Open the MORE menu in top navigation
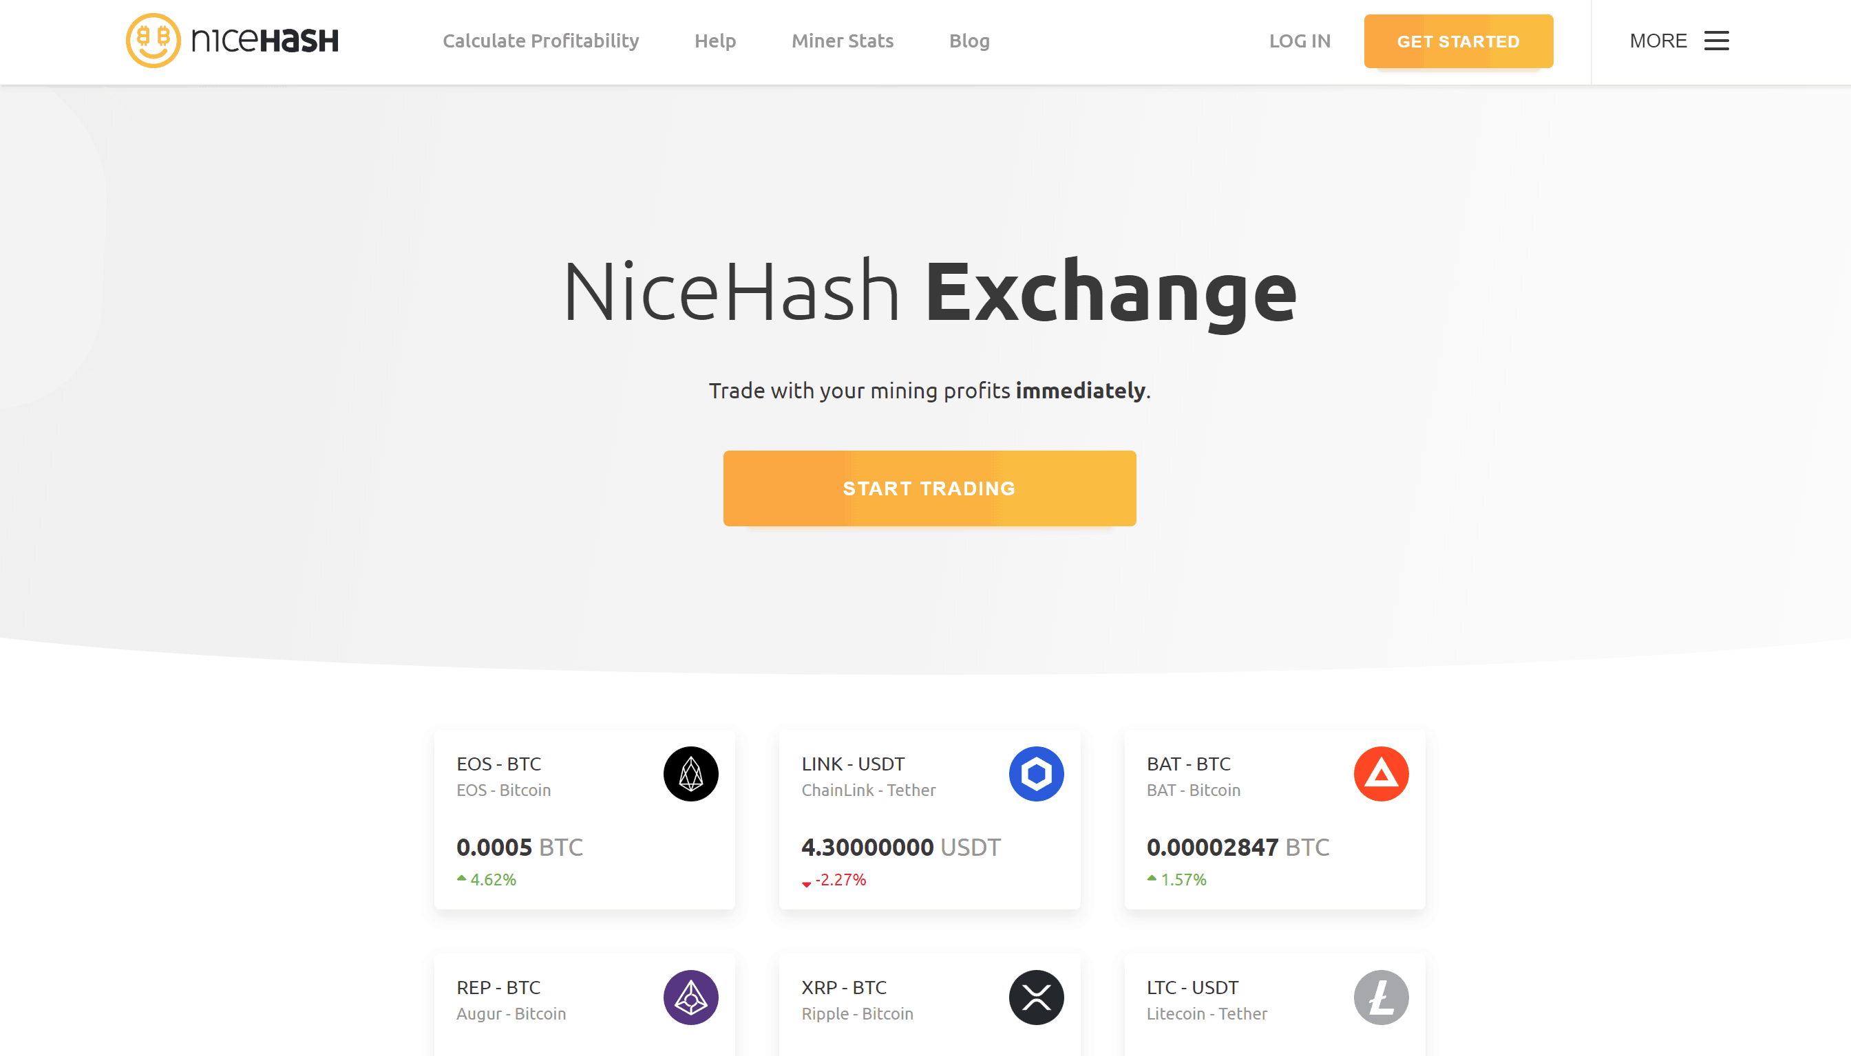The height and width of the screenshot is (1056, 1851). 1678,39
